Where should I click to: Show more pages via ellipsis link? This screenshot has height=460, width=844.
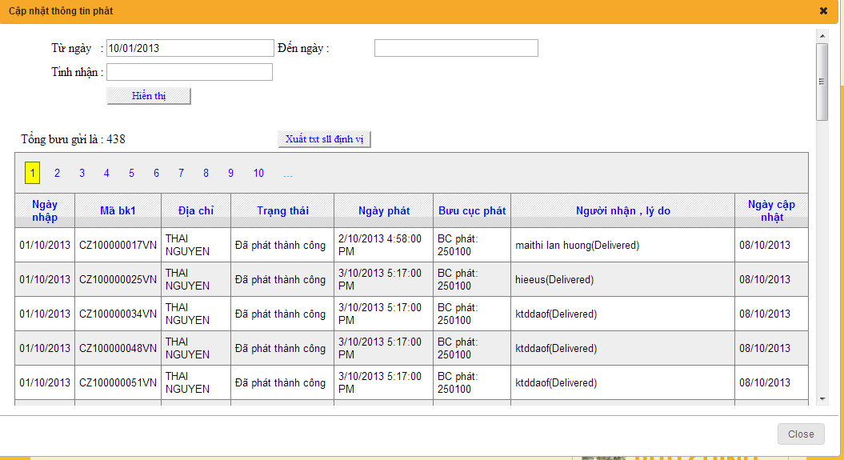(288, 174)
